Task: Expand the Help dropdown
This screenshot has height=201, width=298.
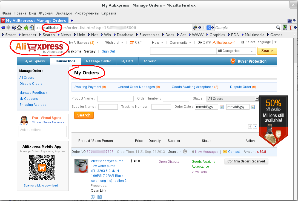Action: (x=162, y=43)
